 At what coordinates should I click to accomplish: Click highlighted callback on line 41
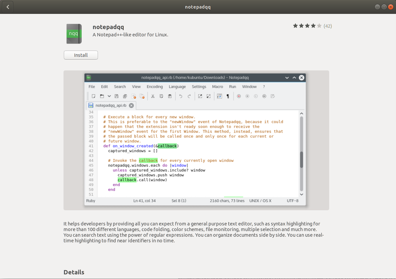click(167, 146)
